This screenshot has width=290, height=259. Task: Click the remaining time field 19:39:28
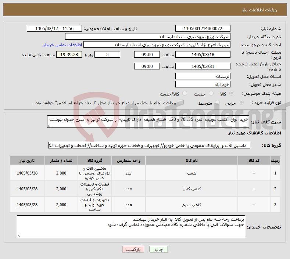coord(69,54)
